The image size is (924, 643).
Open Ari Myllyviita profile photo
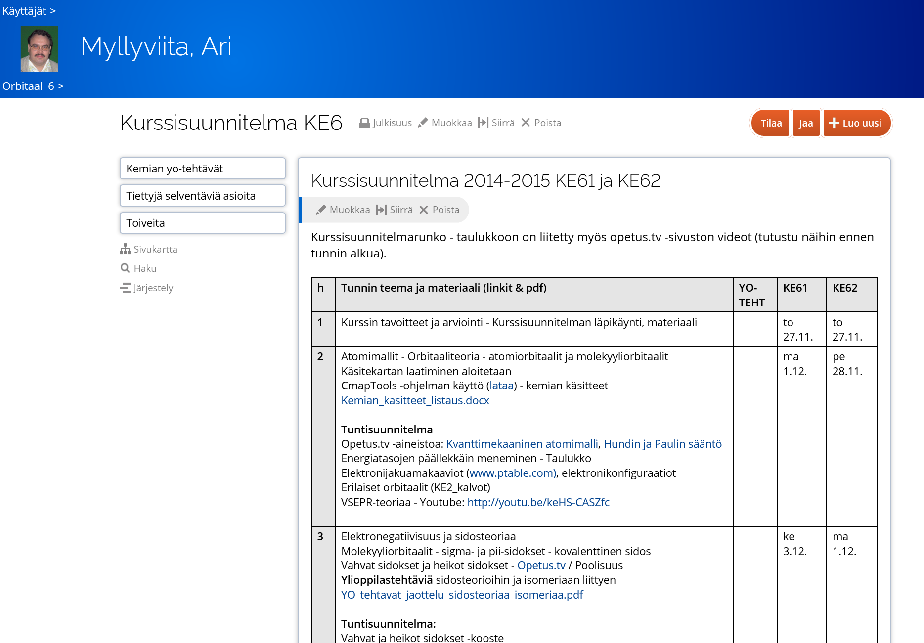tap(39, 49)
